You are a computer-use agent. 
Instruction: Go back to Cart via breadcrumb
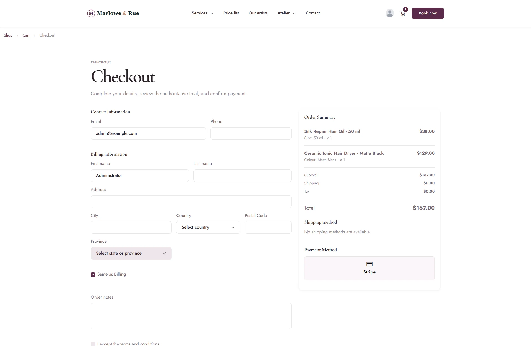pos(26,35)
